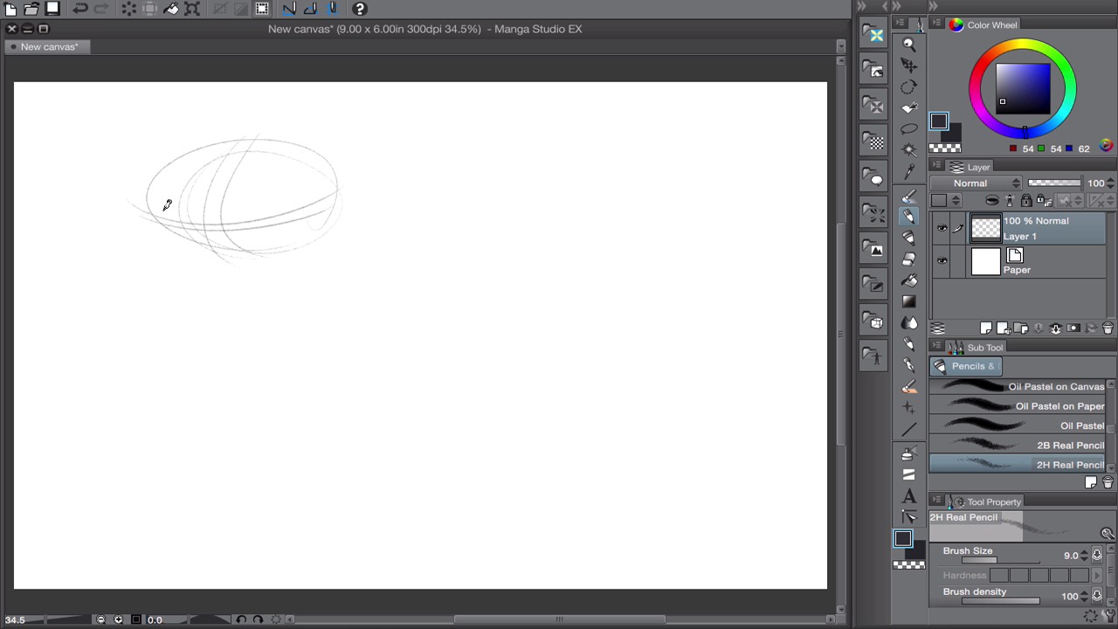This screenshot has height=629, width=1118.
Task: Select the Airbrush spray tool
Action: [x=909, y=453]
